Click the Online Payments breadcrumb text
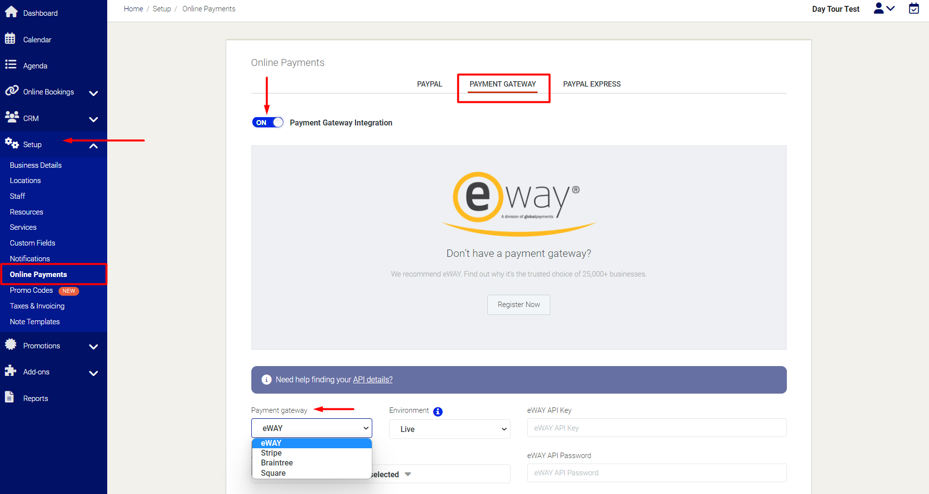This screenshot has width=929, height=494. click(x=209, y=9)
